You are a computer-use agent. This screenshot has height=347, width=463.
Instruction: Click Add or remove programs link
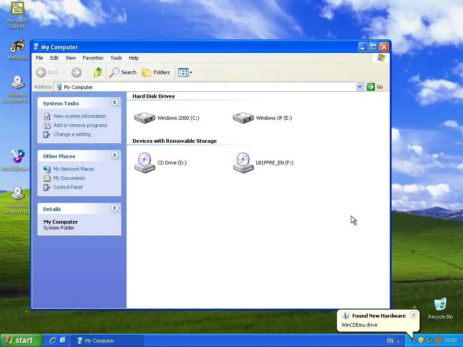(80, 125)
